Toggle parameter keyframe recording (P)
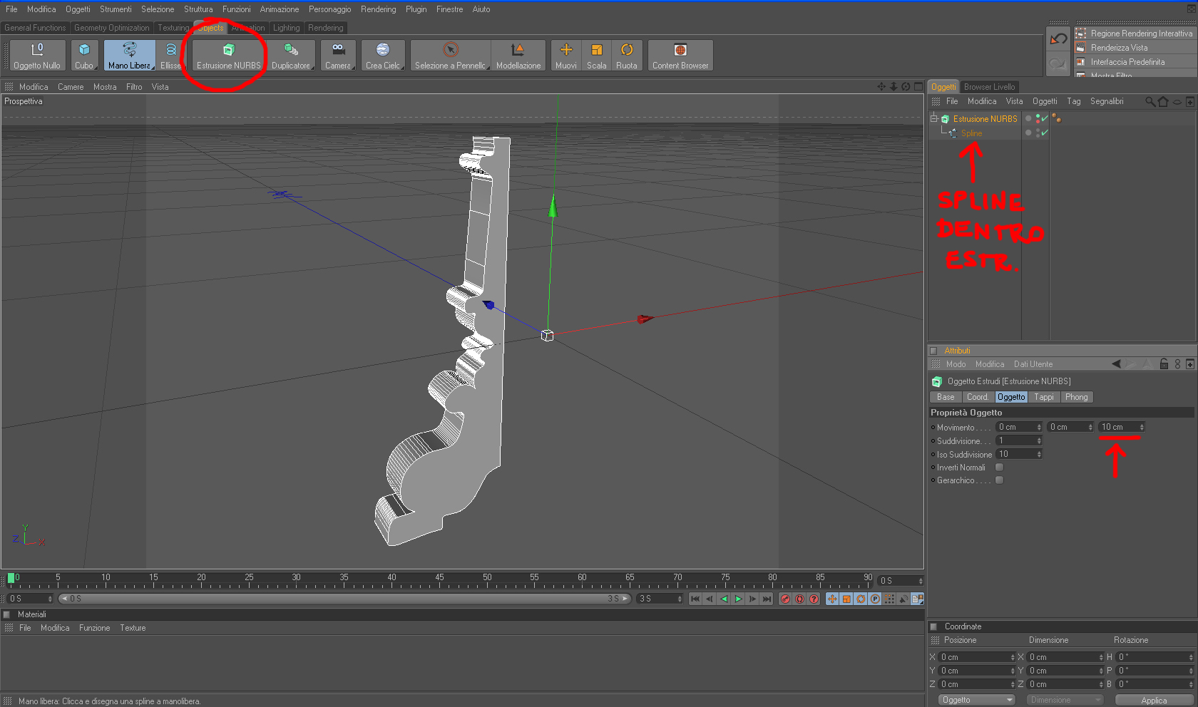Image resolution: width=1198 pixels, height=707 pixels. click(875, 599)
